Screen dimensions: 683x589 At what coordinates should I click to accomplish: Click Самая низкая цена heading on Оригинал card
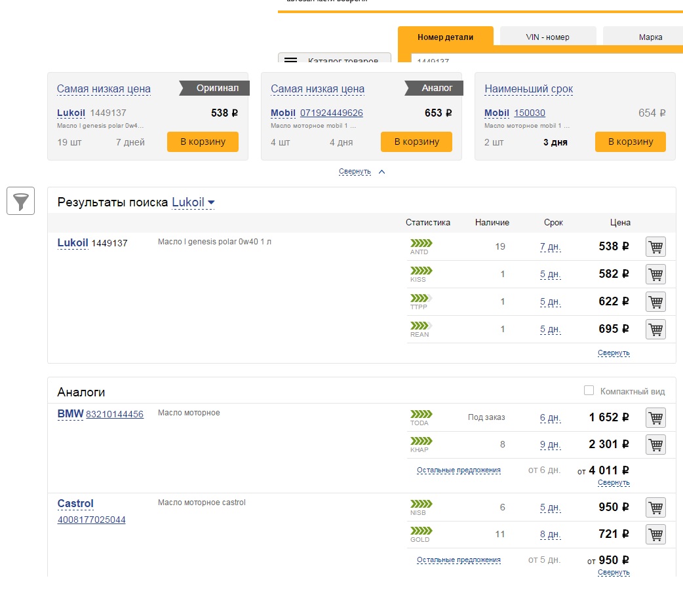(x=104, y=89)
